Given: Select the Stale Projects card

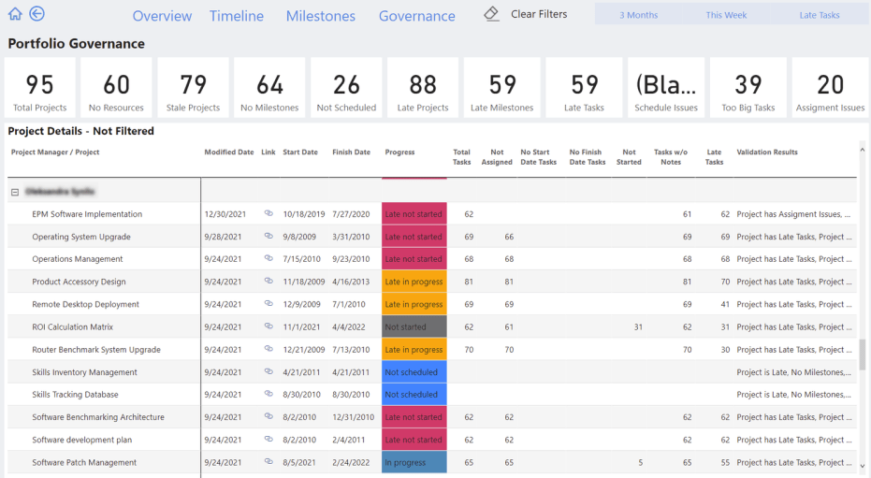Looking at the screenshot, I should tap(194, 88).
